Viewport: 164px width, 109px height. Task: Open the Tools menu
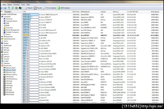23,5
